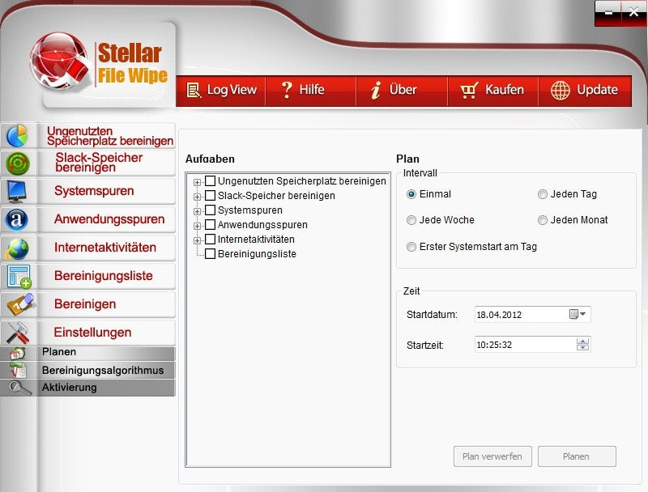The width and height of the screenshot is (648, 492).
Task: Check Slack-Speicher bereinigen task checkbox
Action: click(x=210, y=195)
